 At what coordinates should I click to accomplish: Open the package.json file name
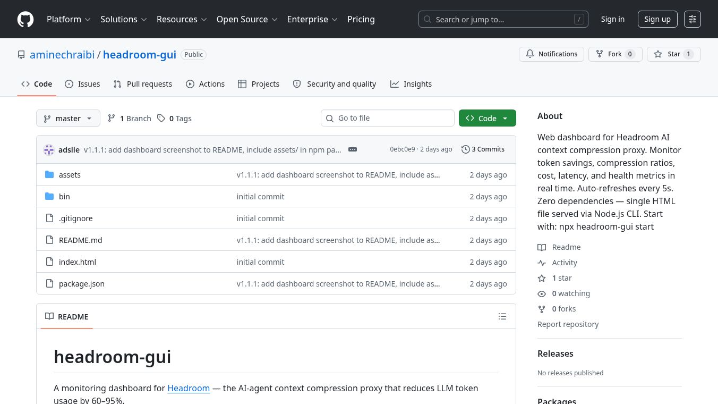coord(82,284)
